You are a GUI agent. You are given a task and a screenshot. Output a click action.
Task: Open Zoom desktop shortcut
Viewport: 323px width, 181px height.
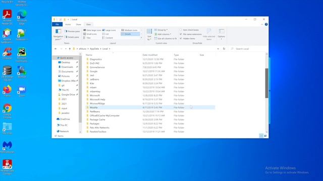point(22,90)
